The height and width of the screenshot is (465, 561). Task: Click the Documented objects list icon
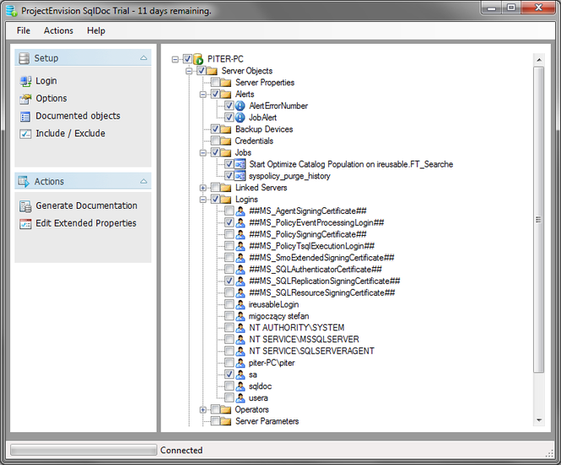click(x=25, y=116)
